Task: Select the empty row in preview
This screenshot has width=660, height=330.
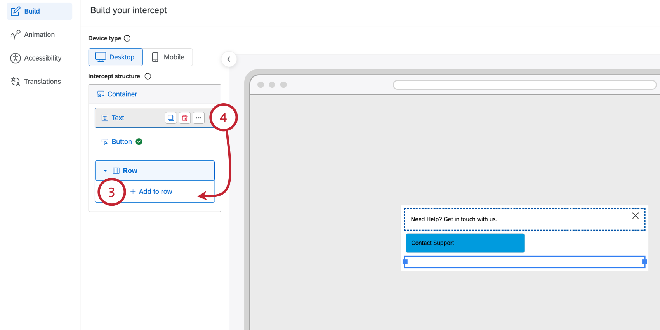Action: coord(525,262)
